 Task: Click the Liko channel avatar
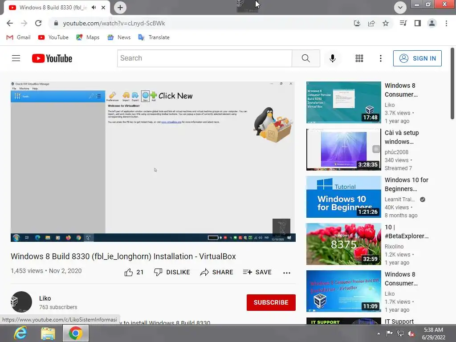point(21,302)
